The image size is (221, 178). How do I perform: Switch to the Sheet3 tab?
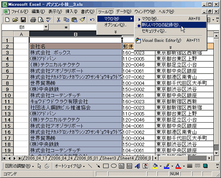pyautogui.click(x=109, y=158)
